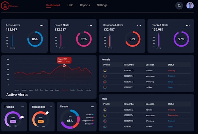Open Tracked Alerts three-dot menu
Viewport: 198px width, 134px height.
click(x=188, y=26)
